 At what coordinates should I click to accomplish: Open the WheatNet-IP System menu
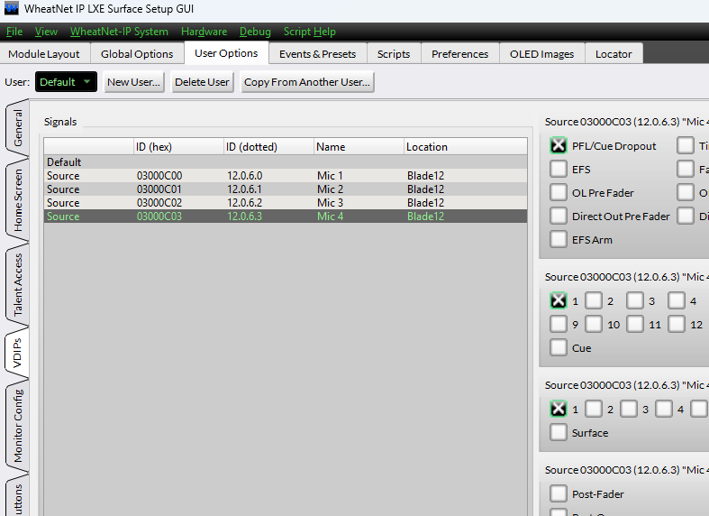point(119,32)
